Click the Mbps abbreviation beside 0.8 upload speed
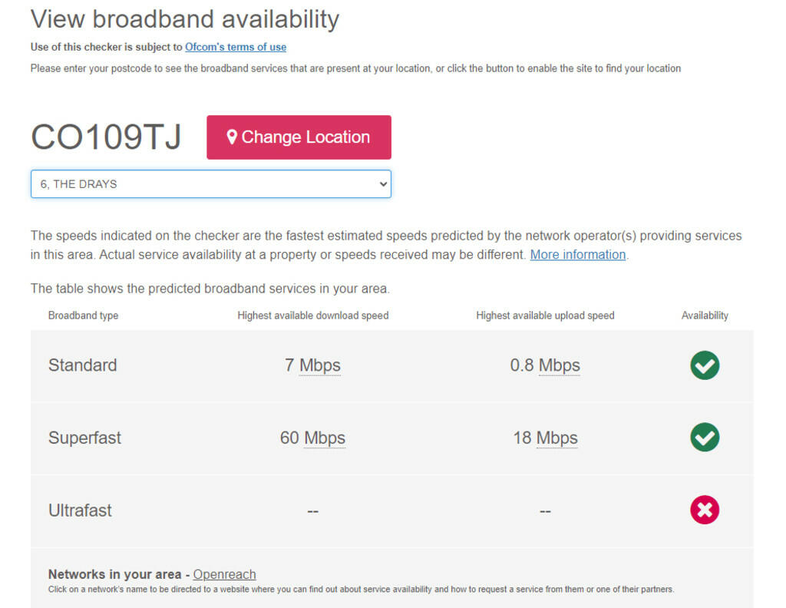 [559, 365]
